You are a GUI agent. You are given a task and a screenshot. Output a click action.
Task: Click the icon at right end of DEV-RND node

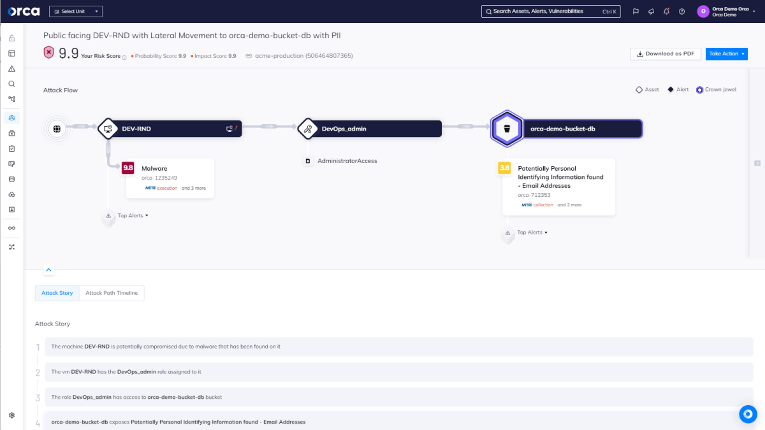point(231,129)
